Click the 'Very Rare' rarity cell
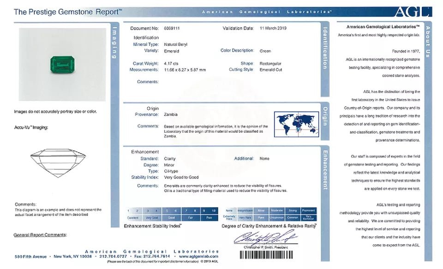The height and width of the screenshot is (269, 443). coord(245,217)
